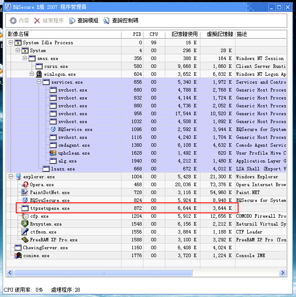
Task: Click description 'Comodo Agent Servic'
Action: 261,145
